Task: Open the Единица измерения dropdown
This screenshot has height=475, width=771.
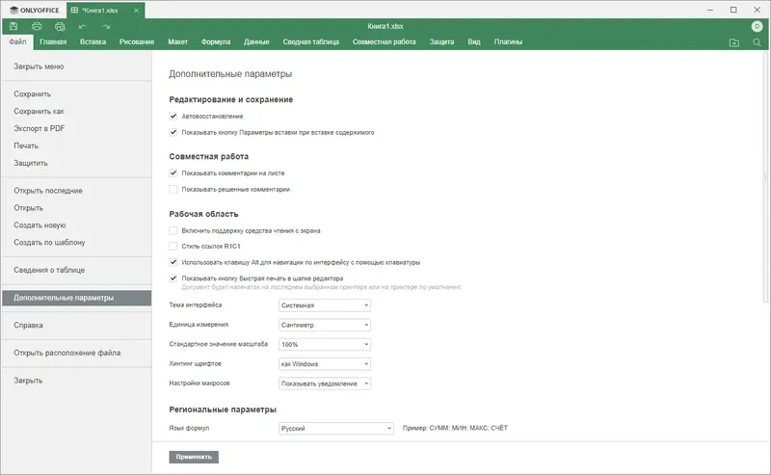Action: coord(325,325)
